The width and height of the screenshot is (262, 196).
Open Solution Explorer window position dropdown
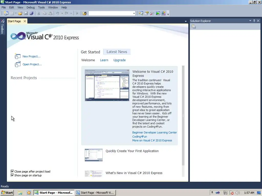tap(250, 21)
